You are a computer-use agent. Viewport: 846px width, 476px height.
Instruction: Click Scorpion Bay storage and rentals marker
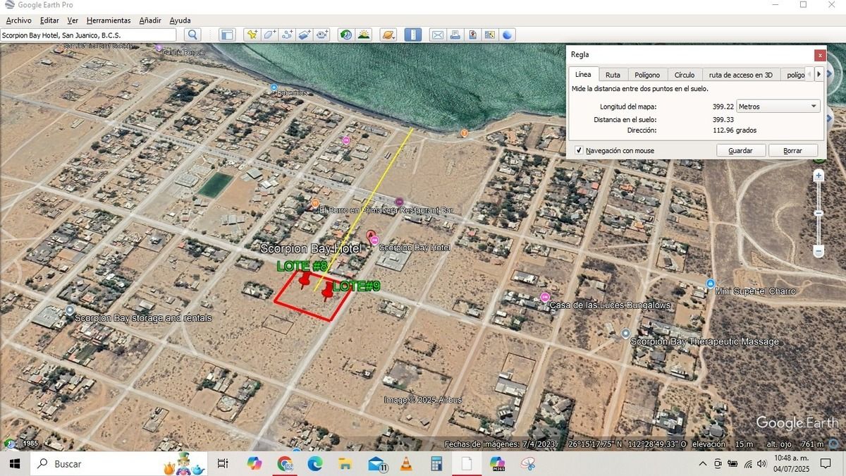(70, 310)
